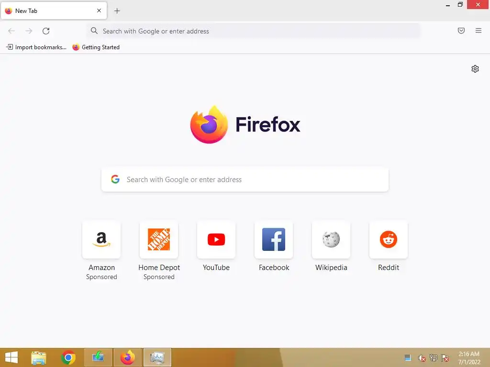This screenshot has width=490, height=367.
Task: Click the address bar magnifier icon
Action: [x=94, y=31]
